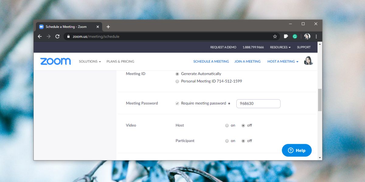Click the Meeting Password label
This screenshot has height=182, width=365.
pos(142,103)
